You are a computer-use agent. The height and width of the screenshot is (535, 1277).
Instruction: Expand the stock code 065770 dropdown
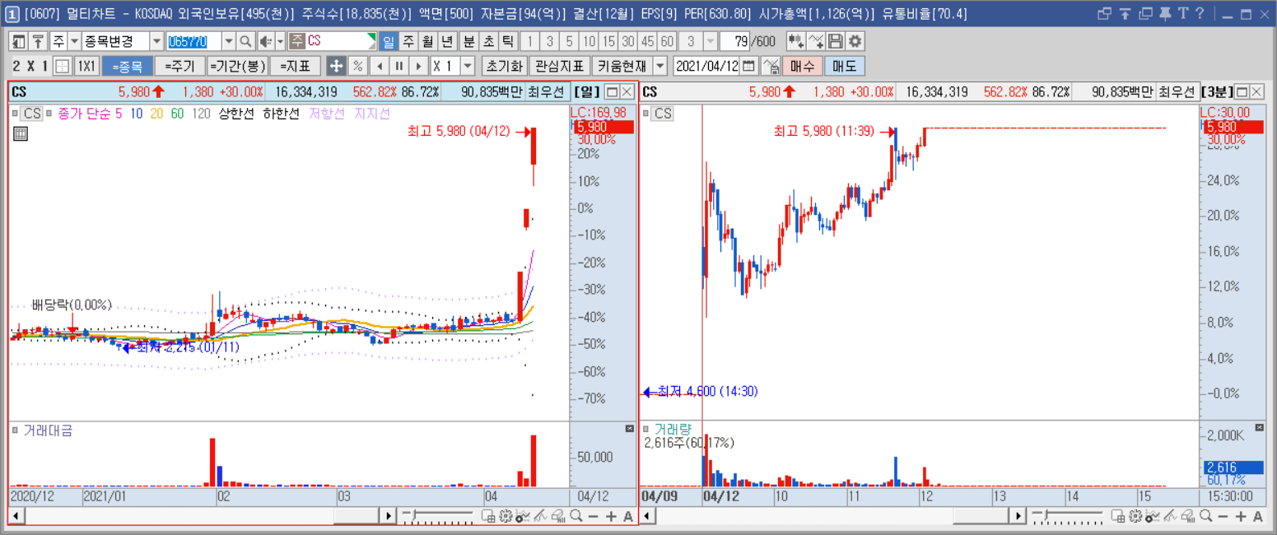tap(229, 42)
